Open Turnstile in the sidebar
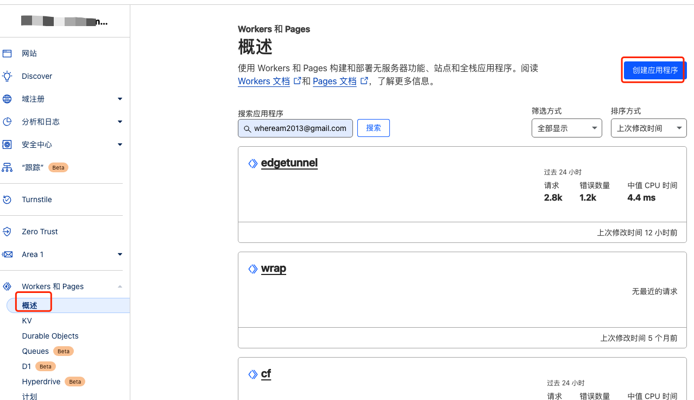 pos(37,199)
